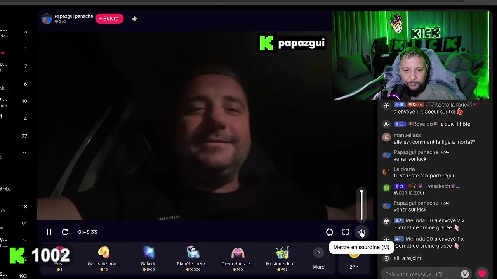
Task: Click Le doute username in chat
Action: pyautogui.click(x=404, y=169)
